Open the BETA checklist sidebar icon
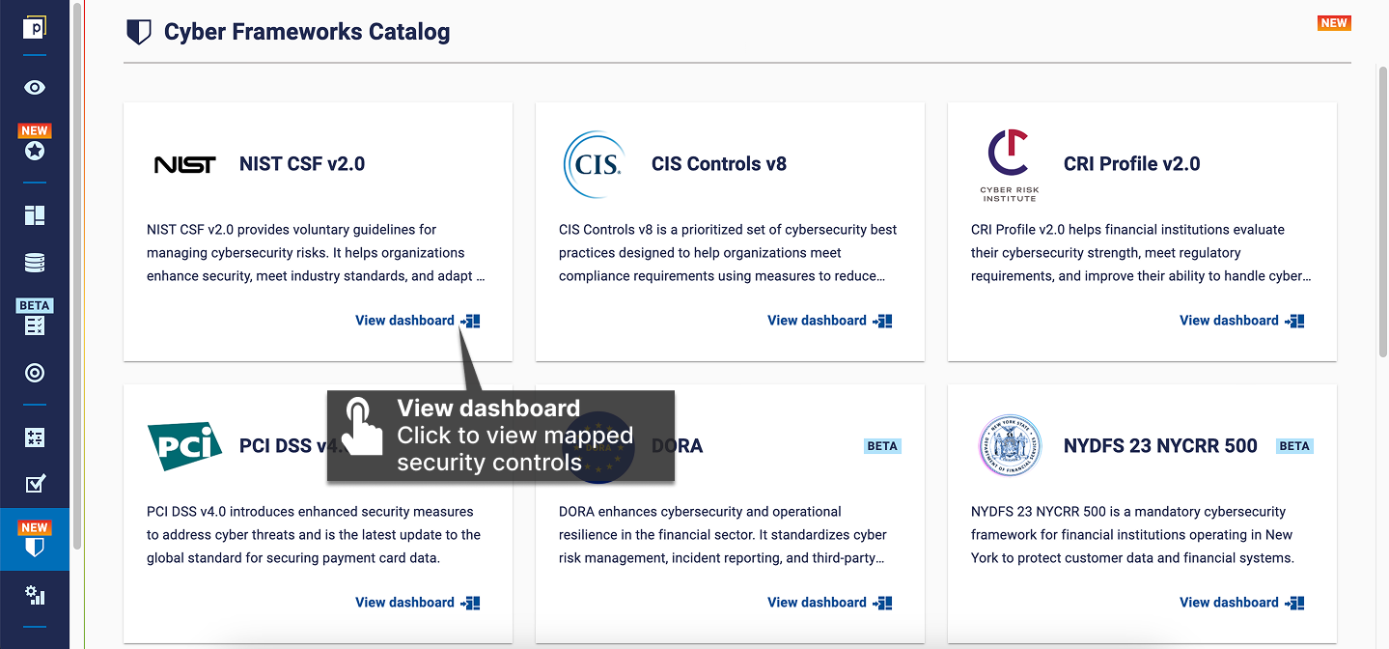Screen dimensions: 1389x649 35,325
